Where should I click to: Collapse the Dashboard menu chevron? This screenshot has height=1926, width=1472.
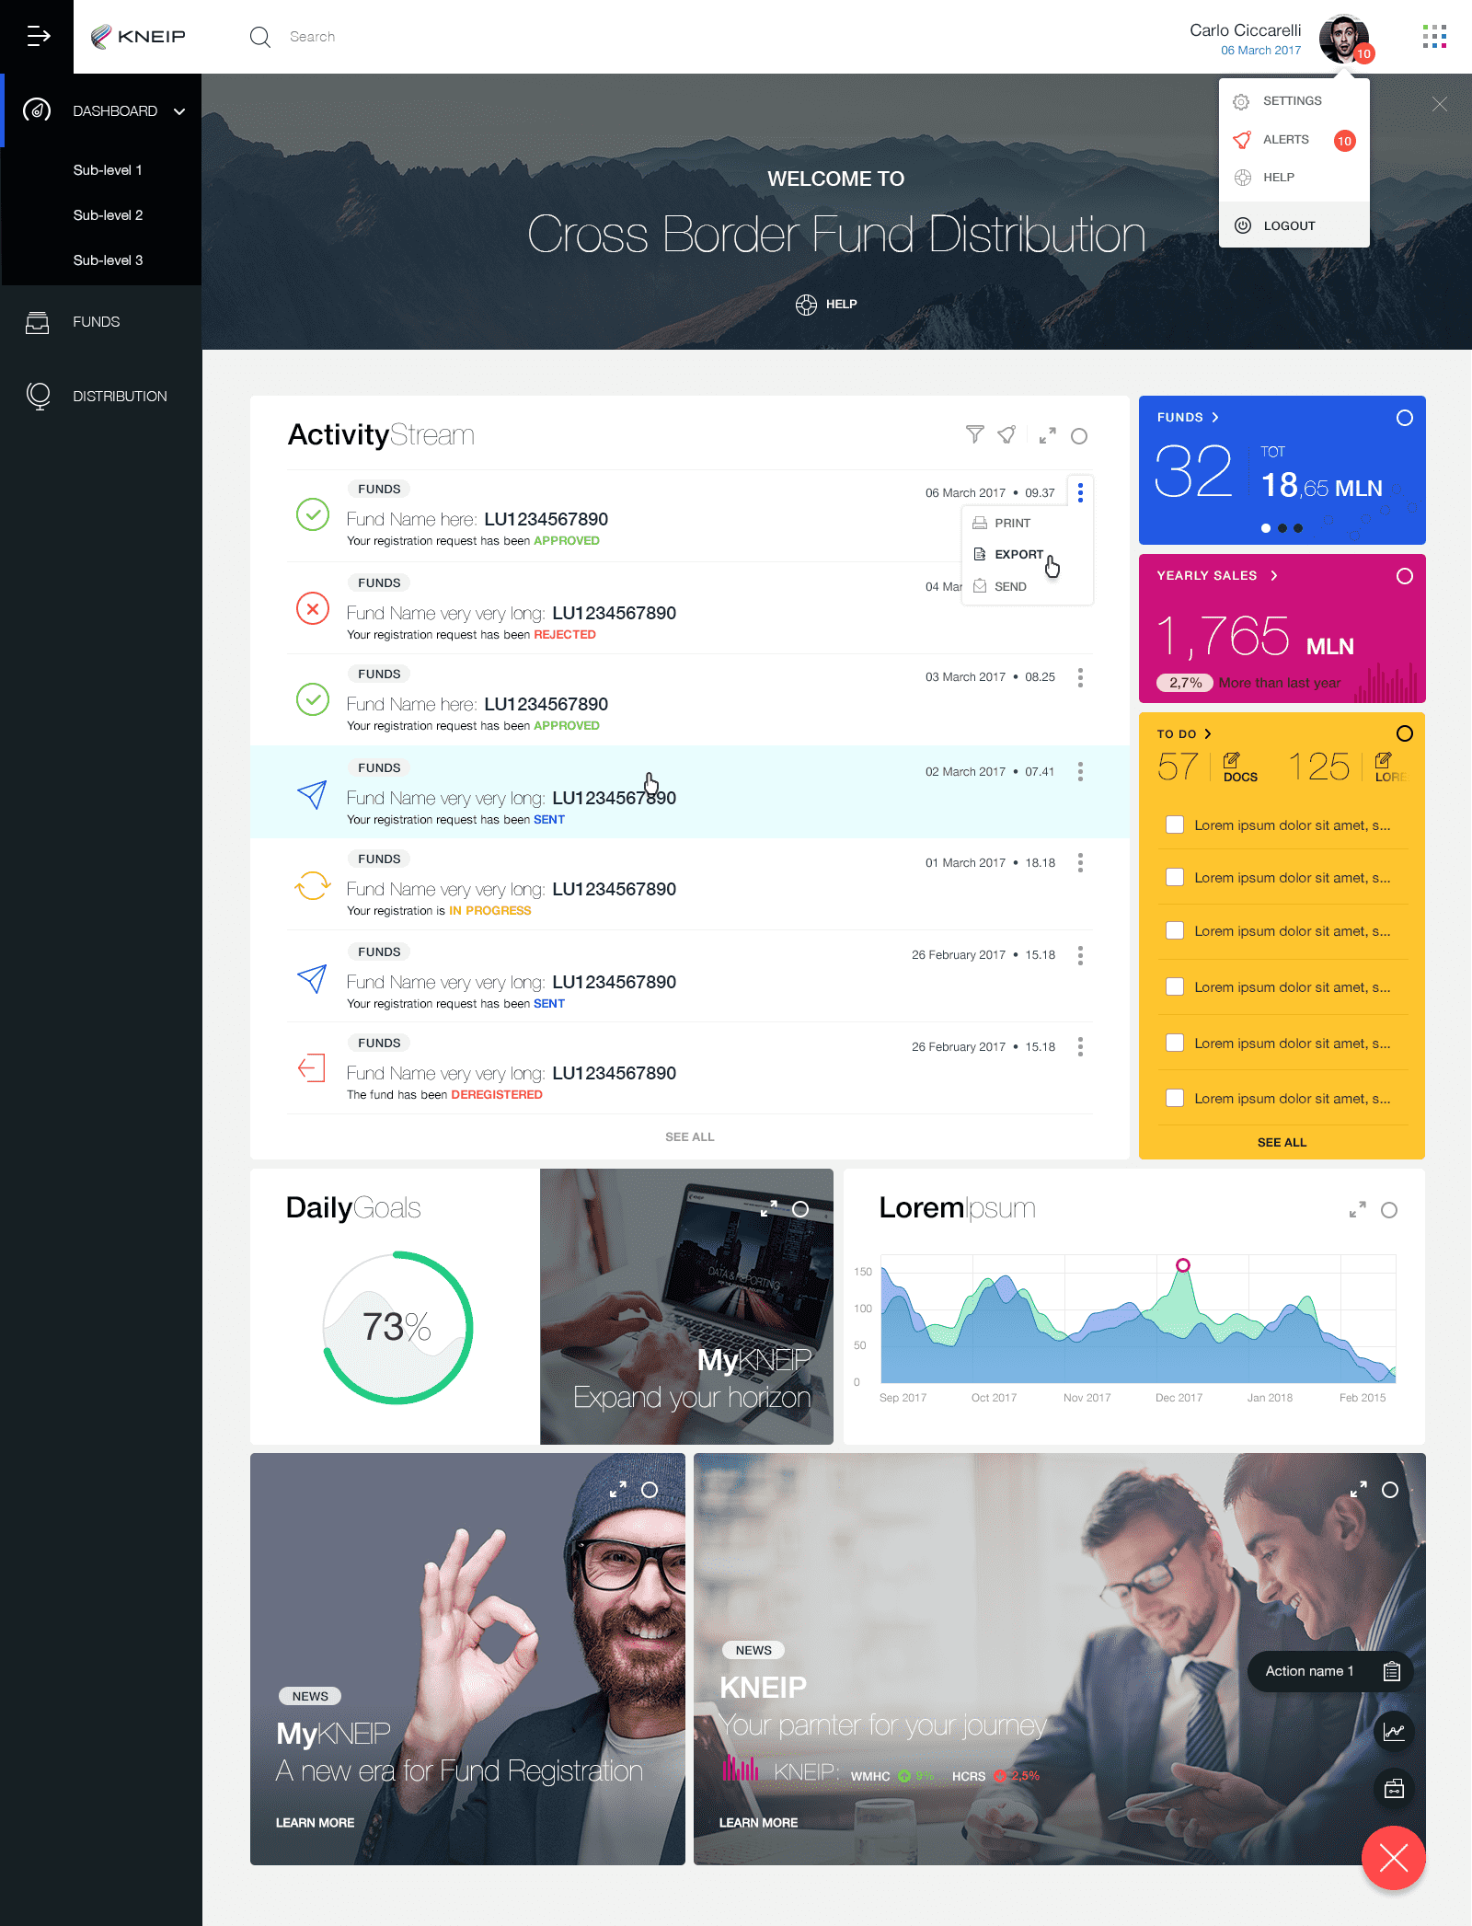tap(179, 111)
